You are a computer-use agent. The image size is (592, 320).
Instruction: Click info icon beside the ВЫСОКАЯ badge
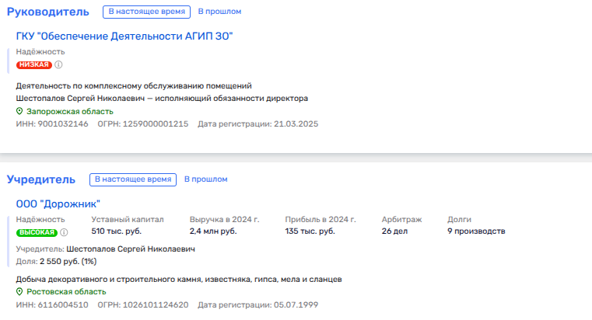[x=64, y=232]
